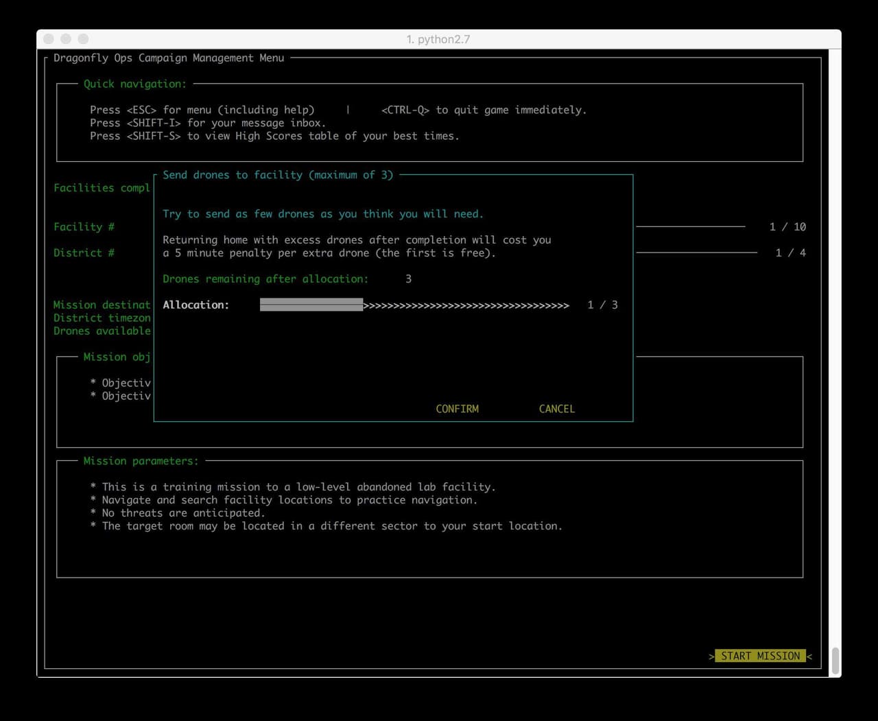Image resolution: width=878 pixels, height=721 pixels.
Task: Click the 'Facility #' label
Action: (x=84, y=227)
